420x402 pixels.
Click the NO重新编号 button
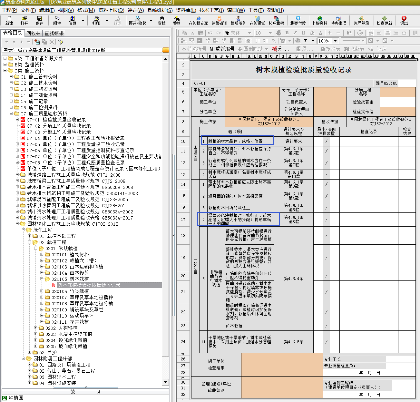pos(222,49)
